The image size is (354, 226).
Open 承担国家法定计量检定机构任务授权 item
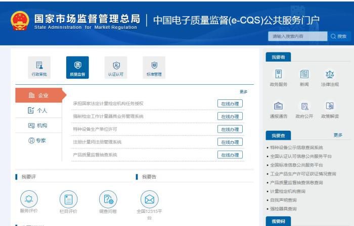coord(108,103)
